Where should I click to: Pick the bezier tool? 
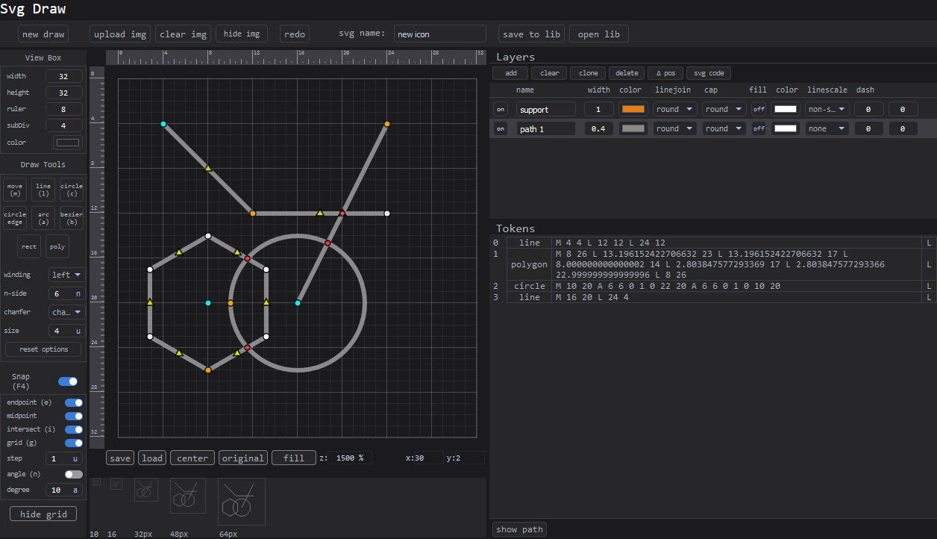pos(71,217)
